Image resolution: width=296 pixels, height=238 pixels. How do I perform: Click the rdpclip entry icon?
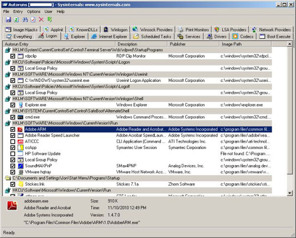click(x=20, y=56)
